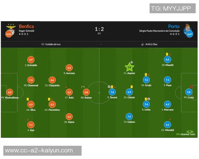199x159 pixels.
Task: Open the Benfica team name link
Action: pyautogui.click(x=26, y=26)
